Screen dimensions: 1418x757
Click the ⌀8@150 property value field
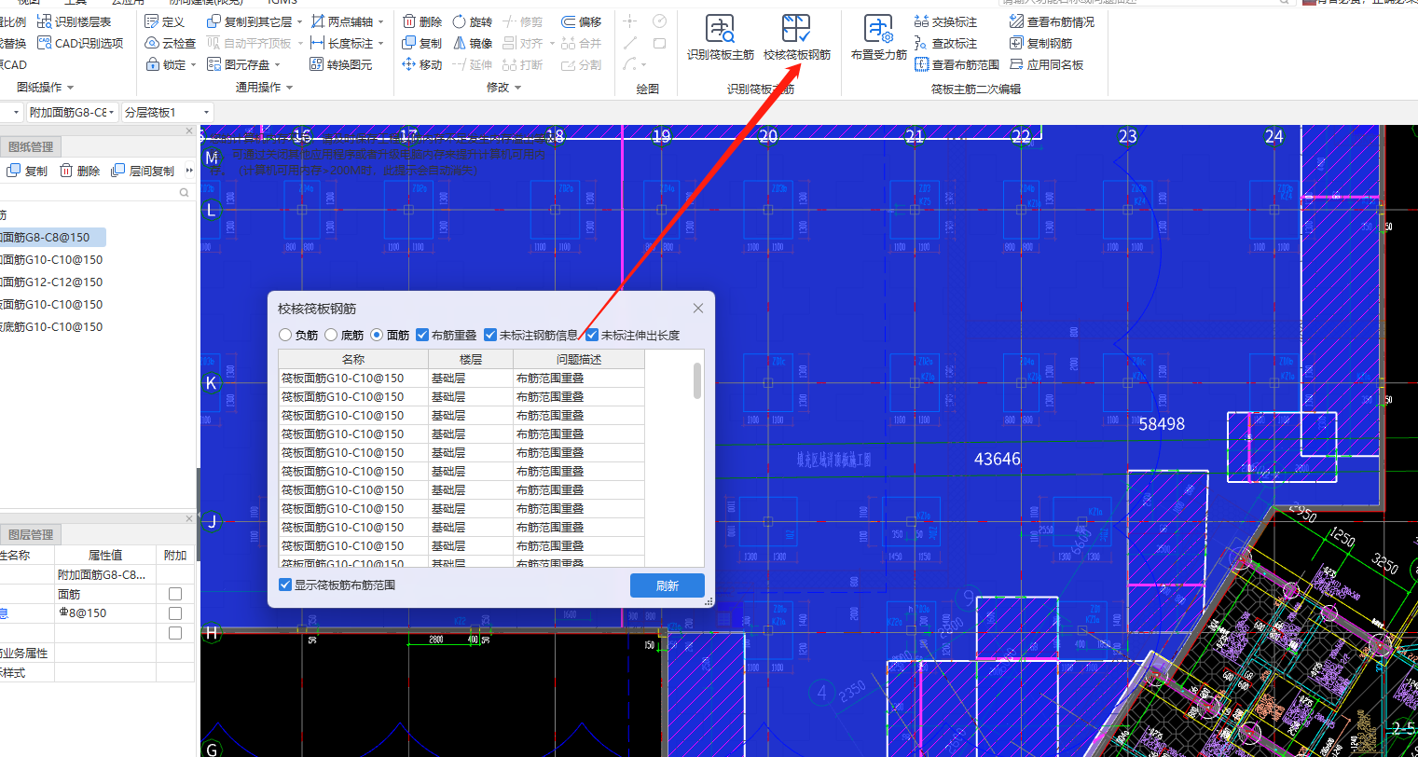point(105,613)
